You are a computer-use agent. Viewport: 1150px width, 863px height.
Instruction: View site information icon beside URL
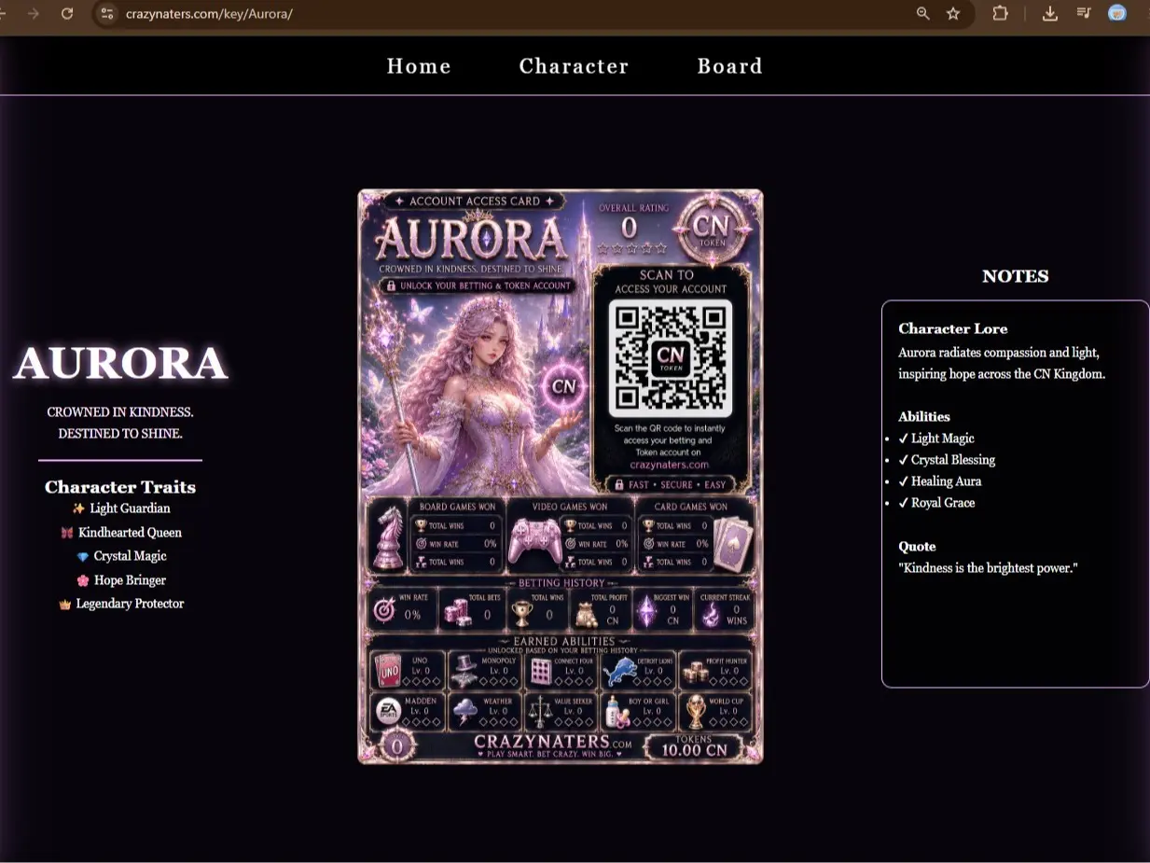point(107,14)
